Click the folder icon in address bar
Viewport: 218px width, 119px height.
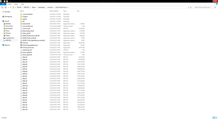point(14,7)
